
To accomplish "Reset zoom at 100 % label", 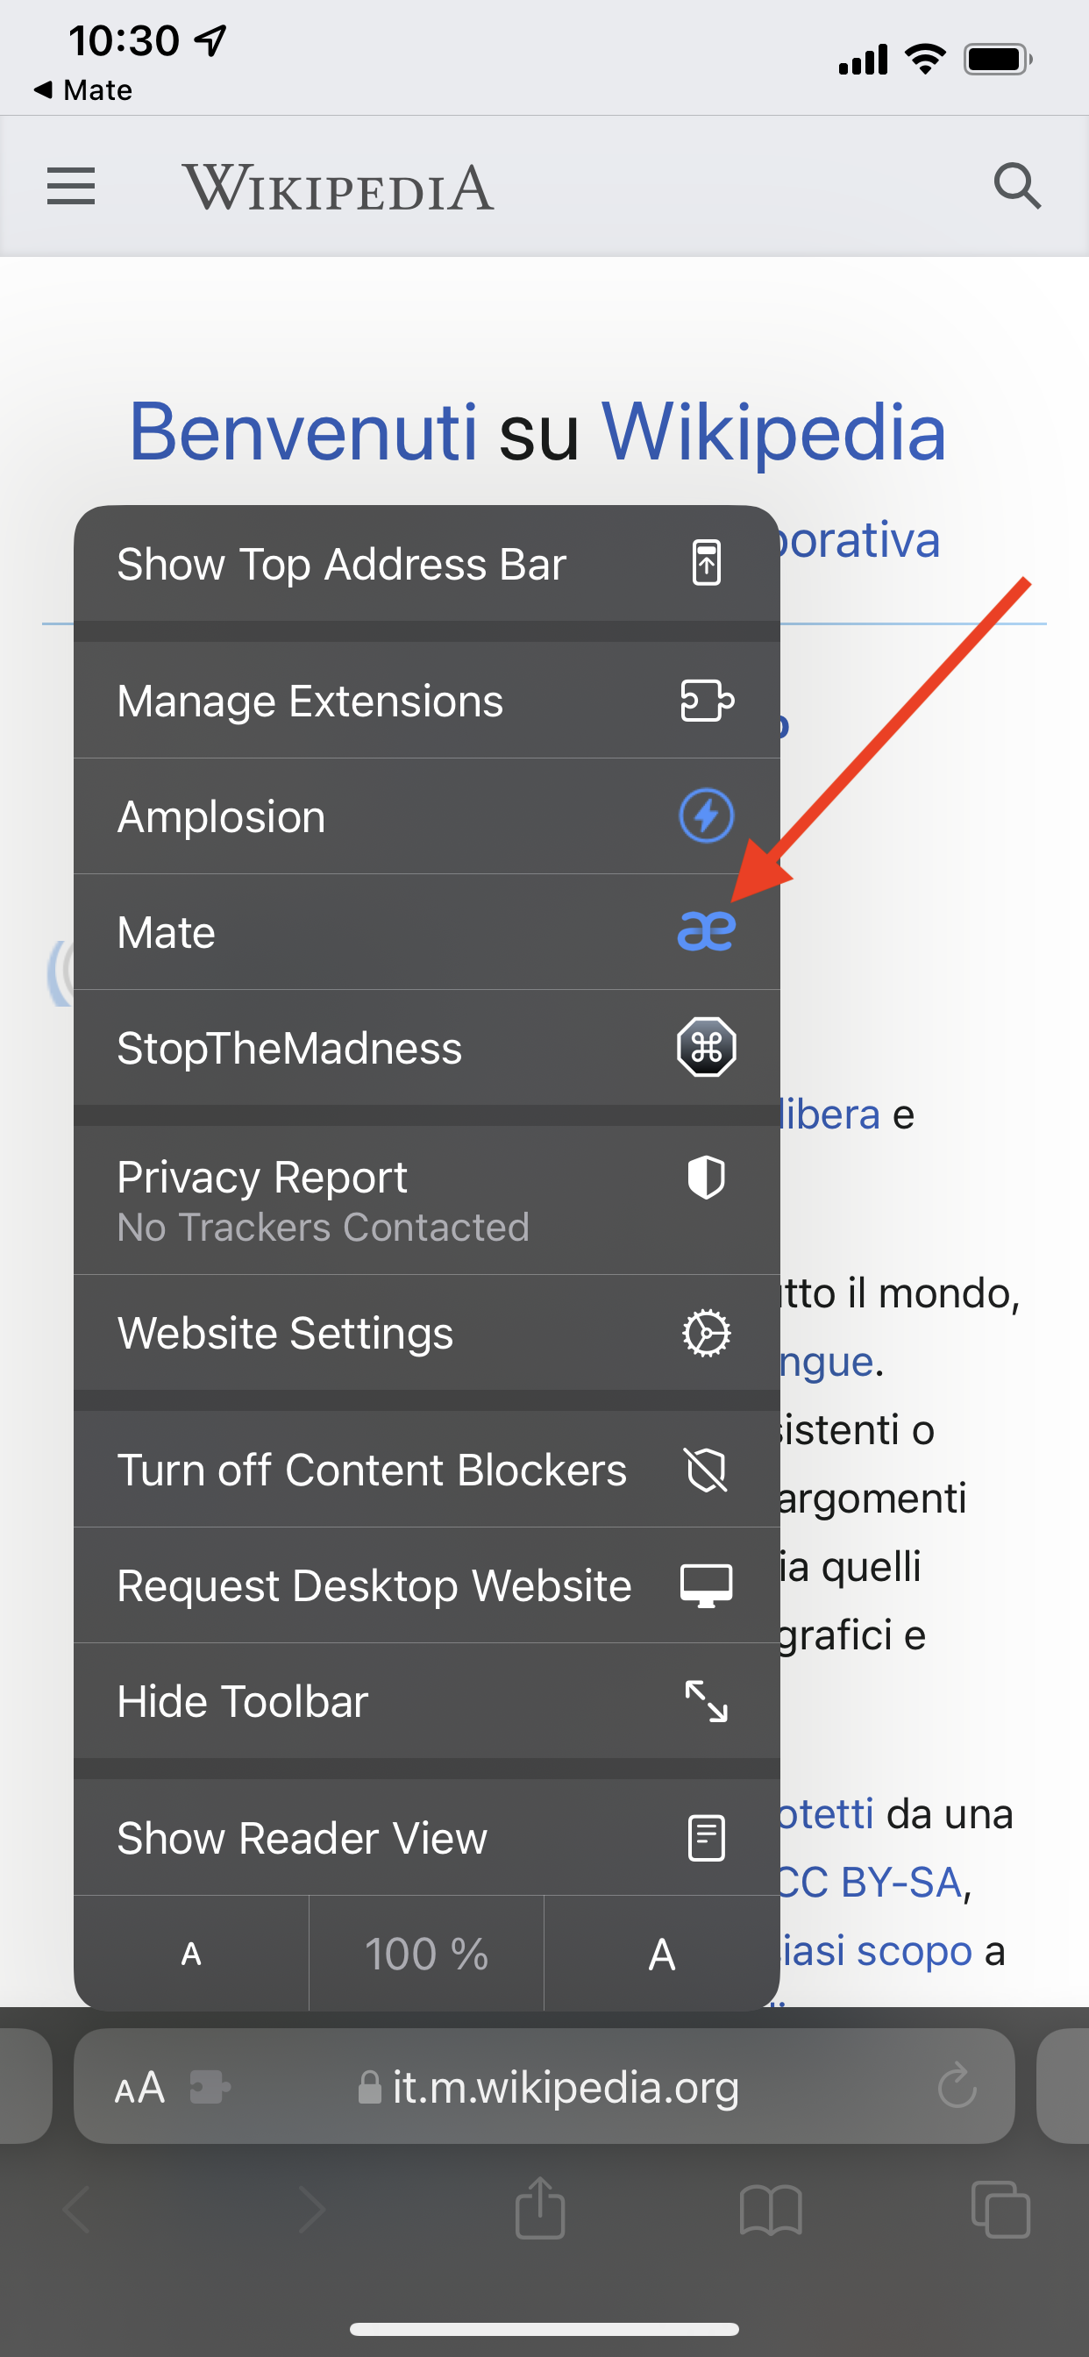I will click(426, 1954).
